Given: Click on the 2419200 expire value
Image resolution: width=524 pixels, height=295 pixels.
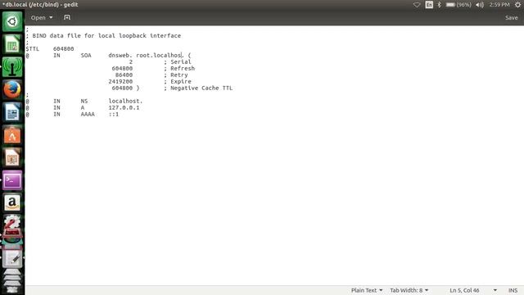Looking at the screenshot, I should pyautogui.click(x=120, y=81).
